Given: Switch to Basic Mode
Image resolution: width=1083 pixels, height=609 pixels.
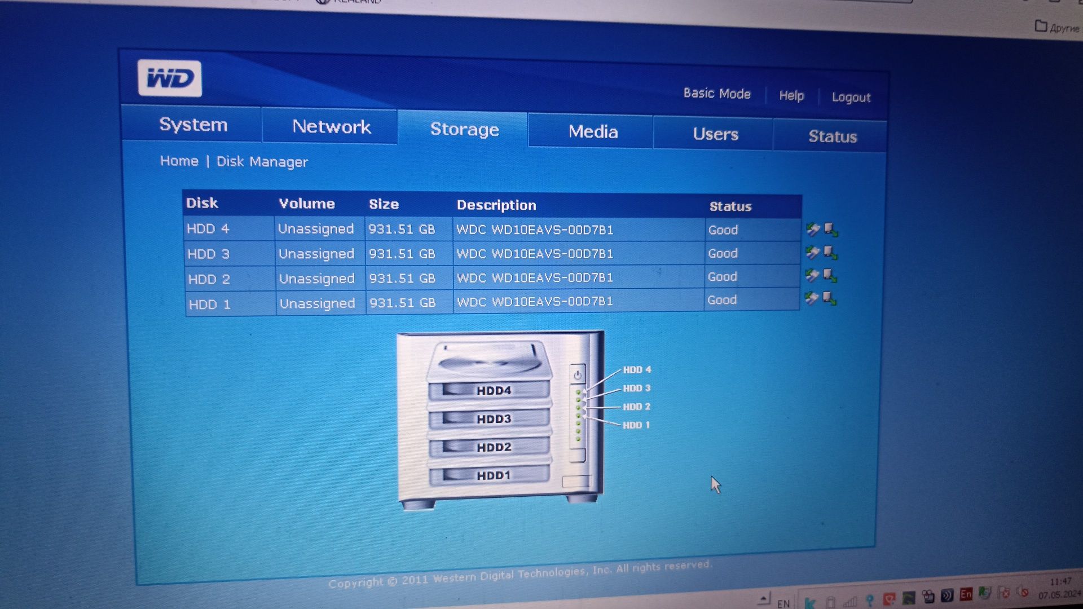Looking at the screenshot, I should pyautogui.click(x=717, y=93).
